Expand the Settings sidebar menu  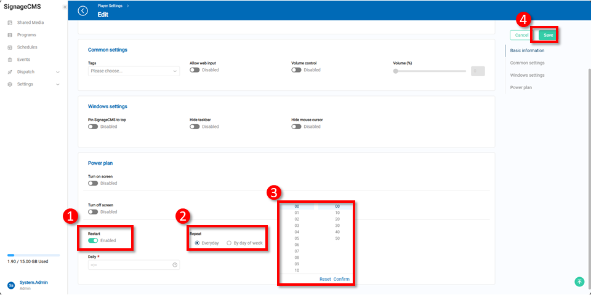tap(57, 84)
